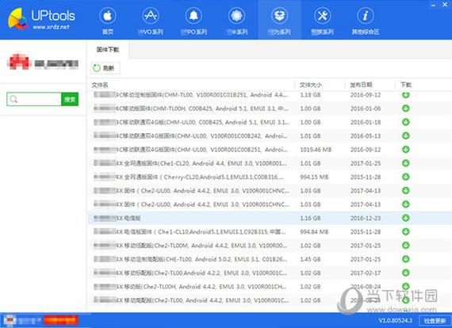Click the 2016-12-23 date cell

(366, 218)
